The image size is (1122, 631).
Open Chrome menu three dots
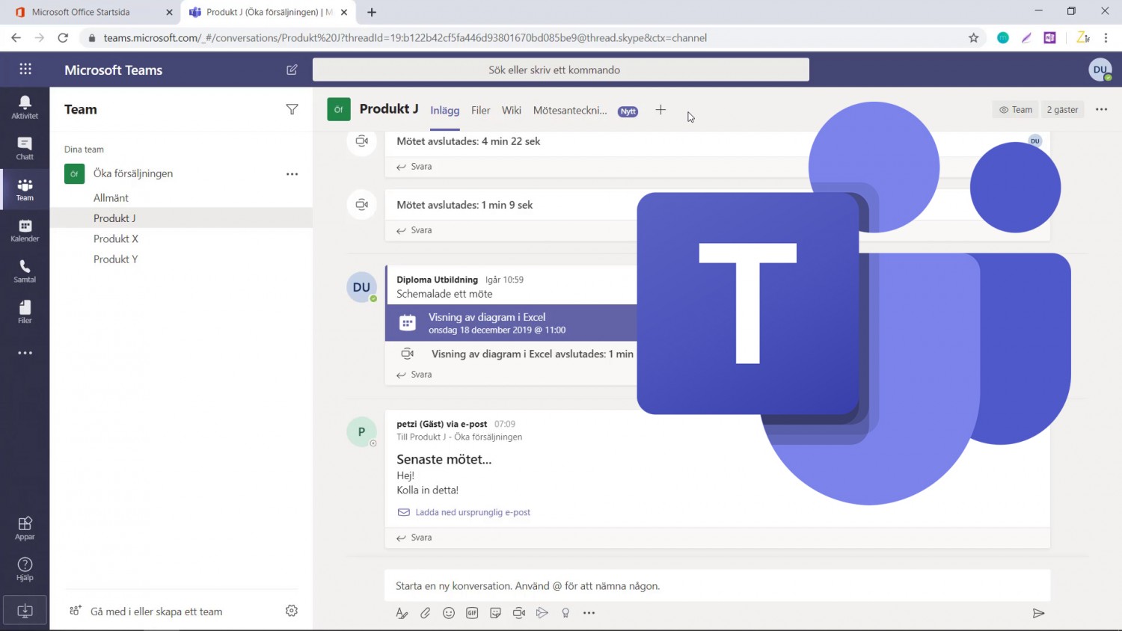1106,37
